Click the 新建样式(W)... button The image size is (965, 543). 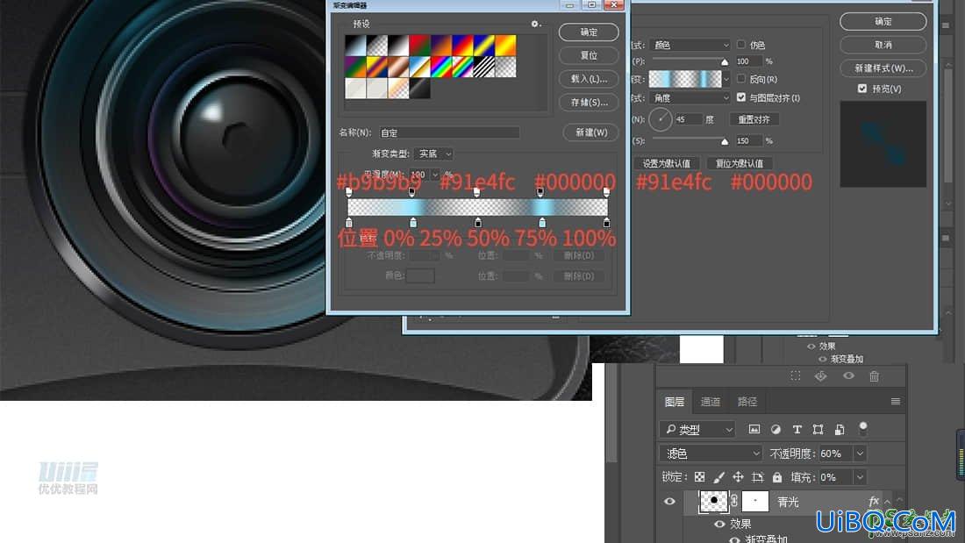(x=883, y=68)
